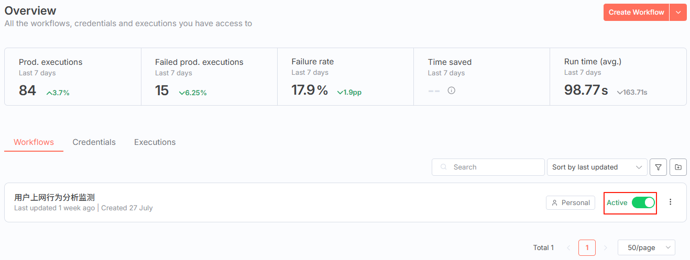The height and width of the screenshot is (260, 690).
Task: Toggle the Active workflow switch off
Action: click(x=643, y=202)
